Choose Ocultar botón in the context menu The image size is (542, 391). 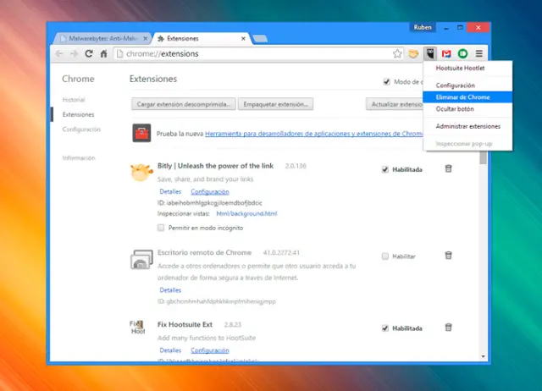click(x=456, y=109)
